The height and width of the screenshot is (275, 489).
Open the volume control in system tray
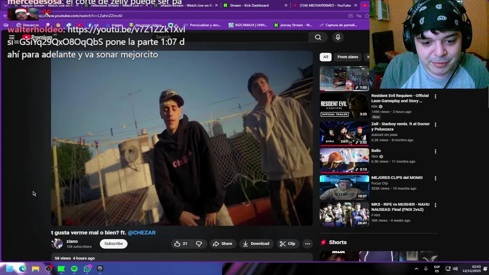pyautogui.click(x=455, y=269)
